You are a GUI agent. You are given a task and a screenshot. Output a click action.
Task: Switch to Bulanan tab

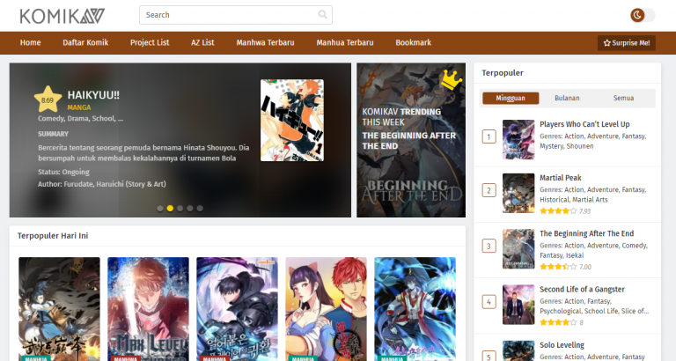click(567, 99)
